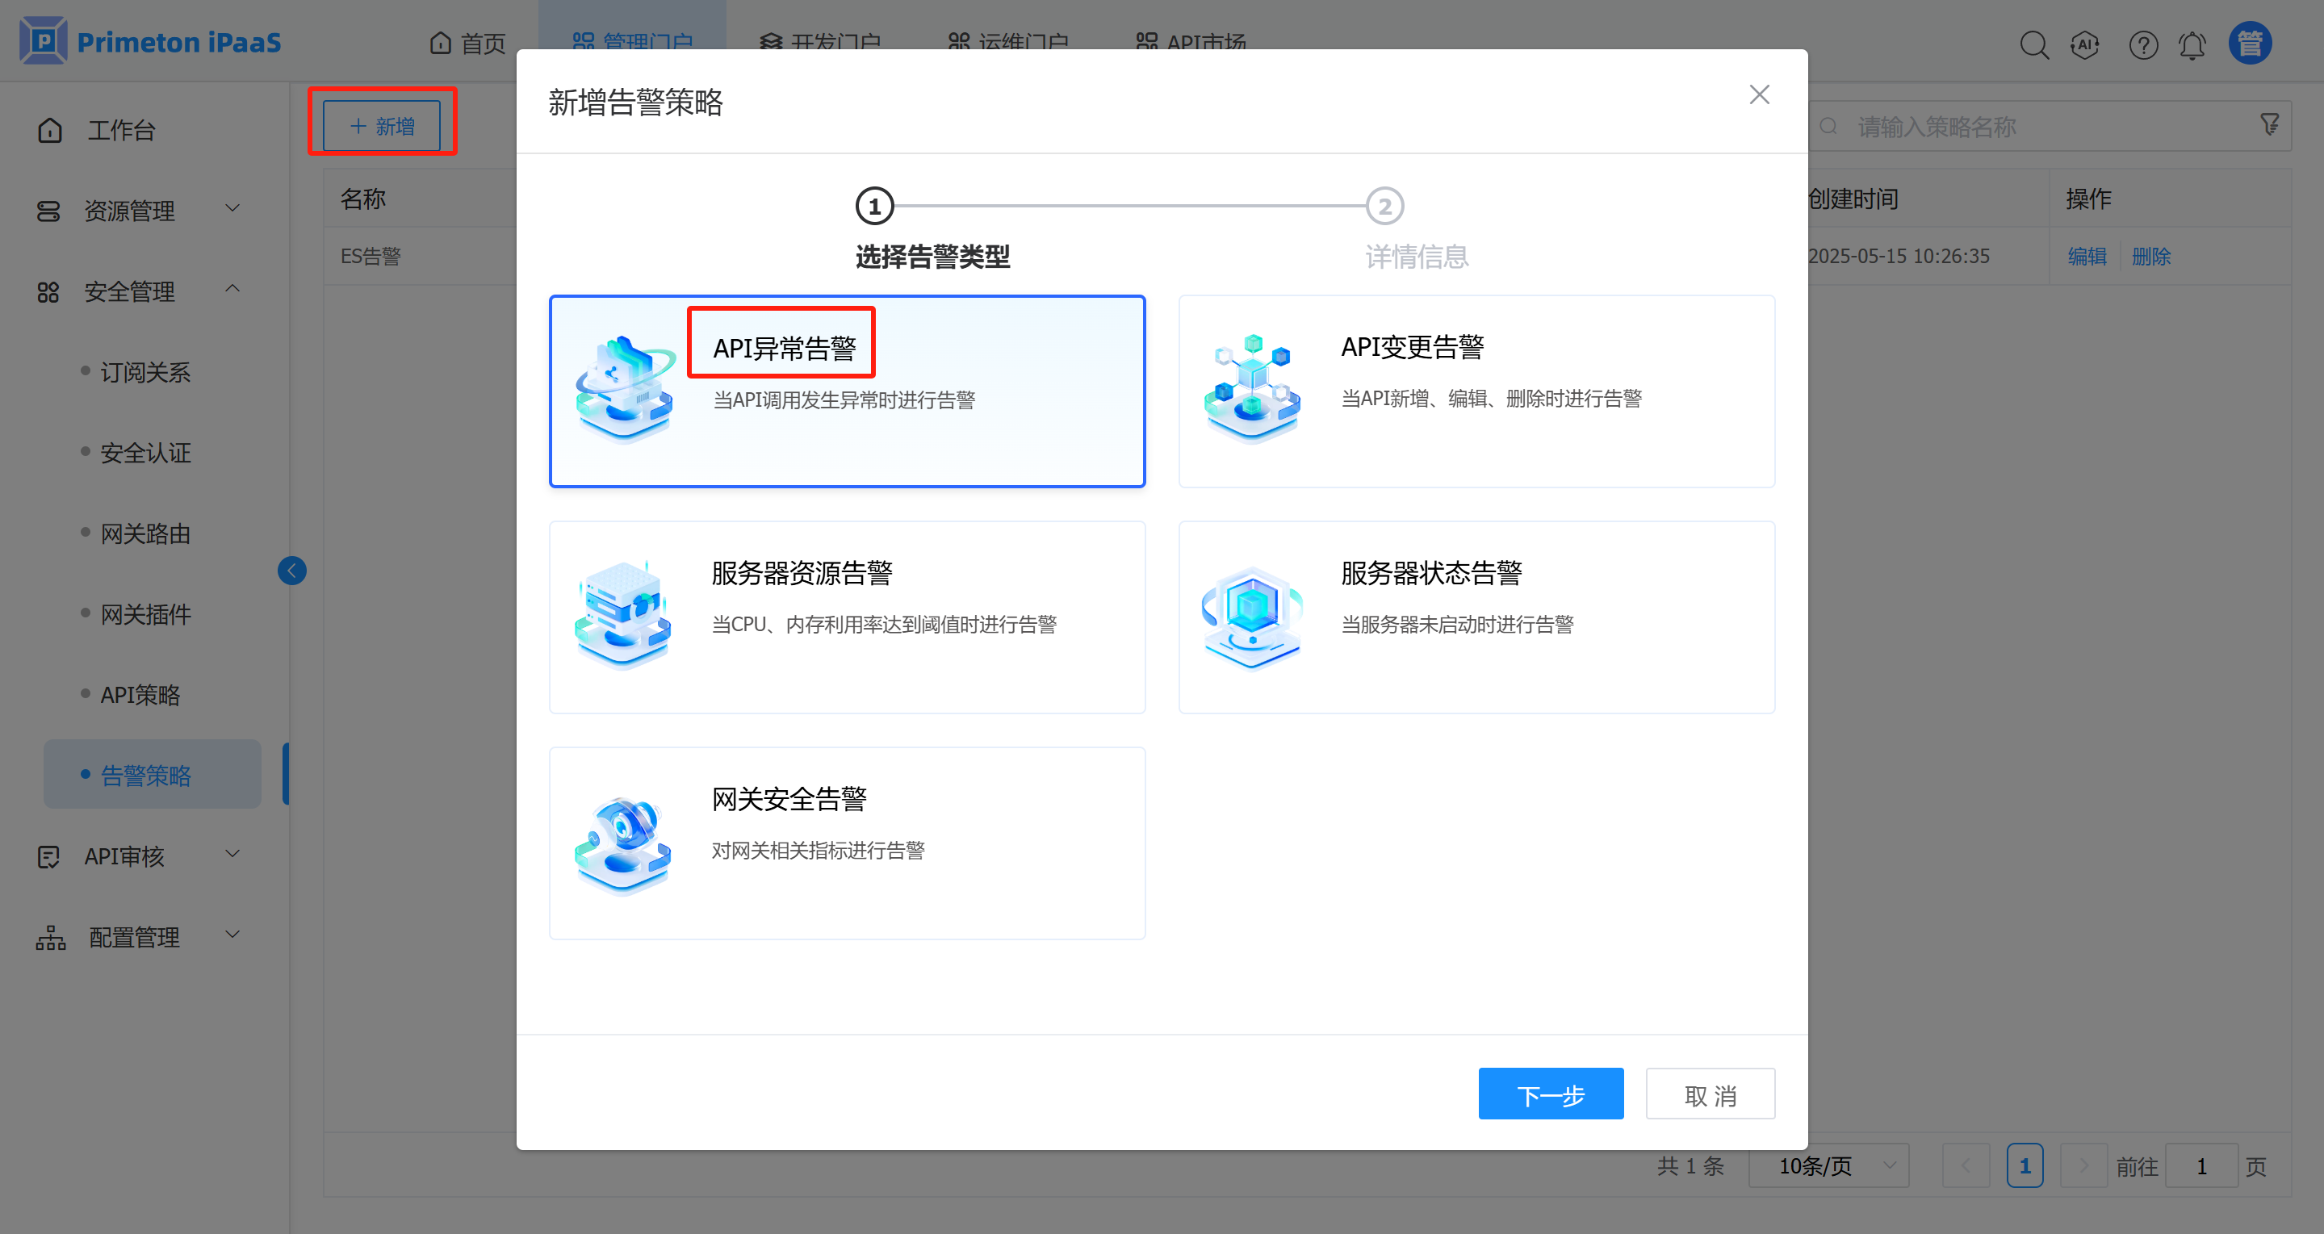
Task: Close the new alert strategy dialog
Action: point(1758,94)
